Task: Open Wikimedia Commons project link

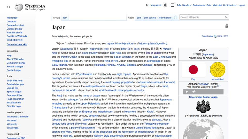Action: [18, 117]
